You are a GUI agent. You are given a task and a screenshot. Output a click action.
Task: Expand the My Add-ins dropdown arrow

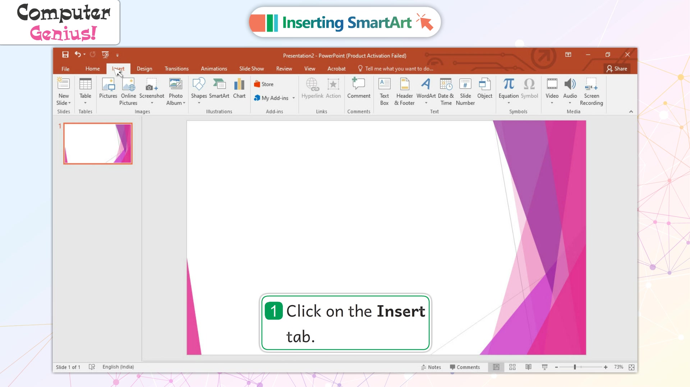coord(294,98)
